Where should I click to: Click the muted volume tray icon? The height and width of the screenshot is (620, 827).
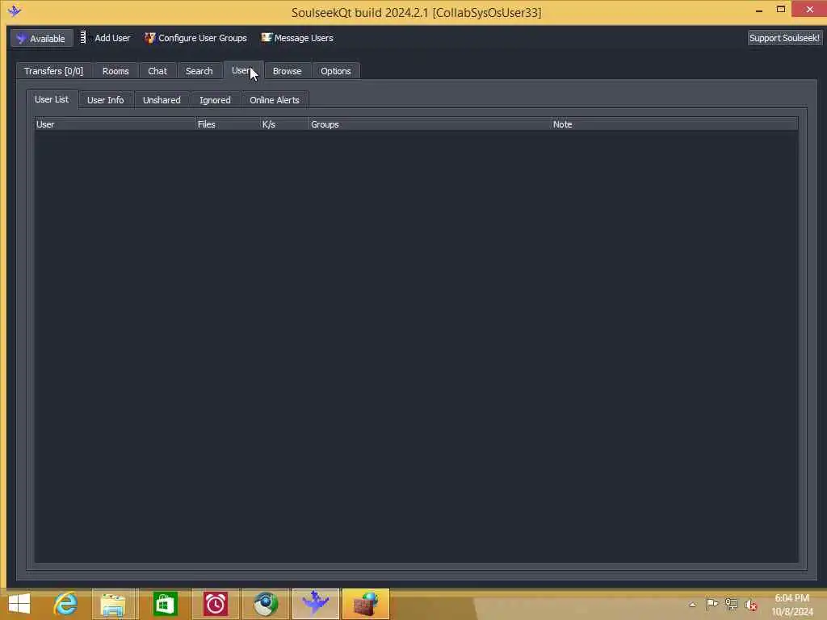coord(751,604)
